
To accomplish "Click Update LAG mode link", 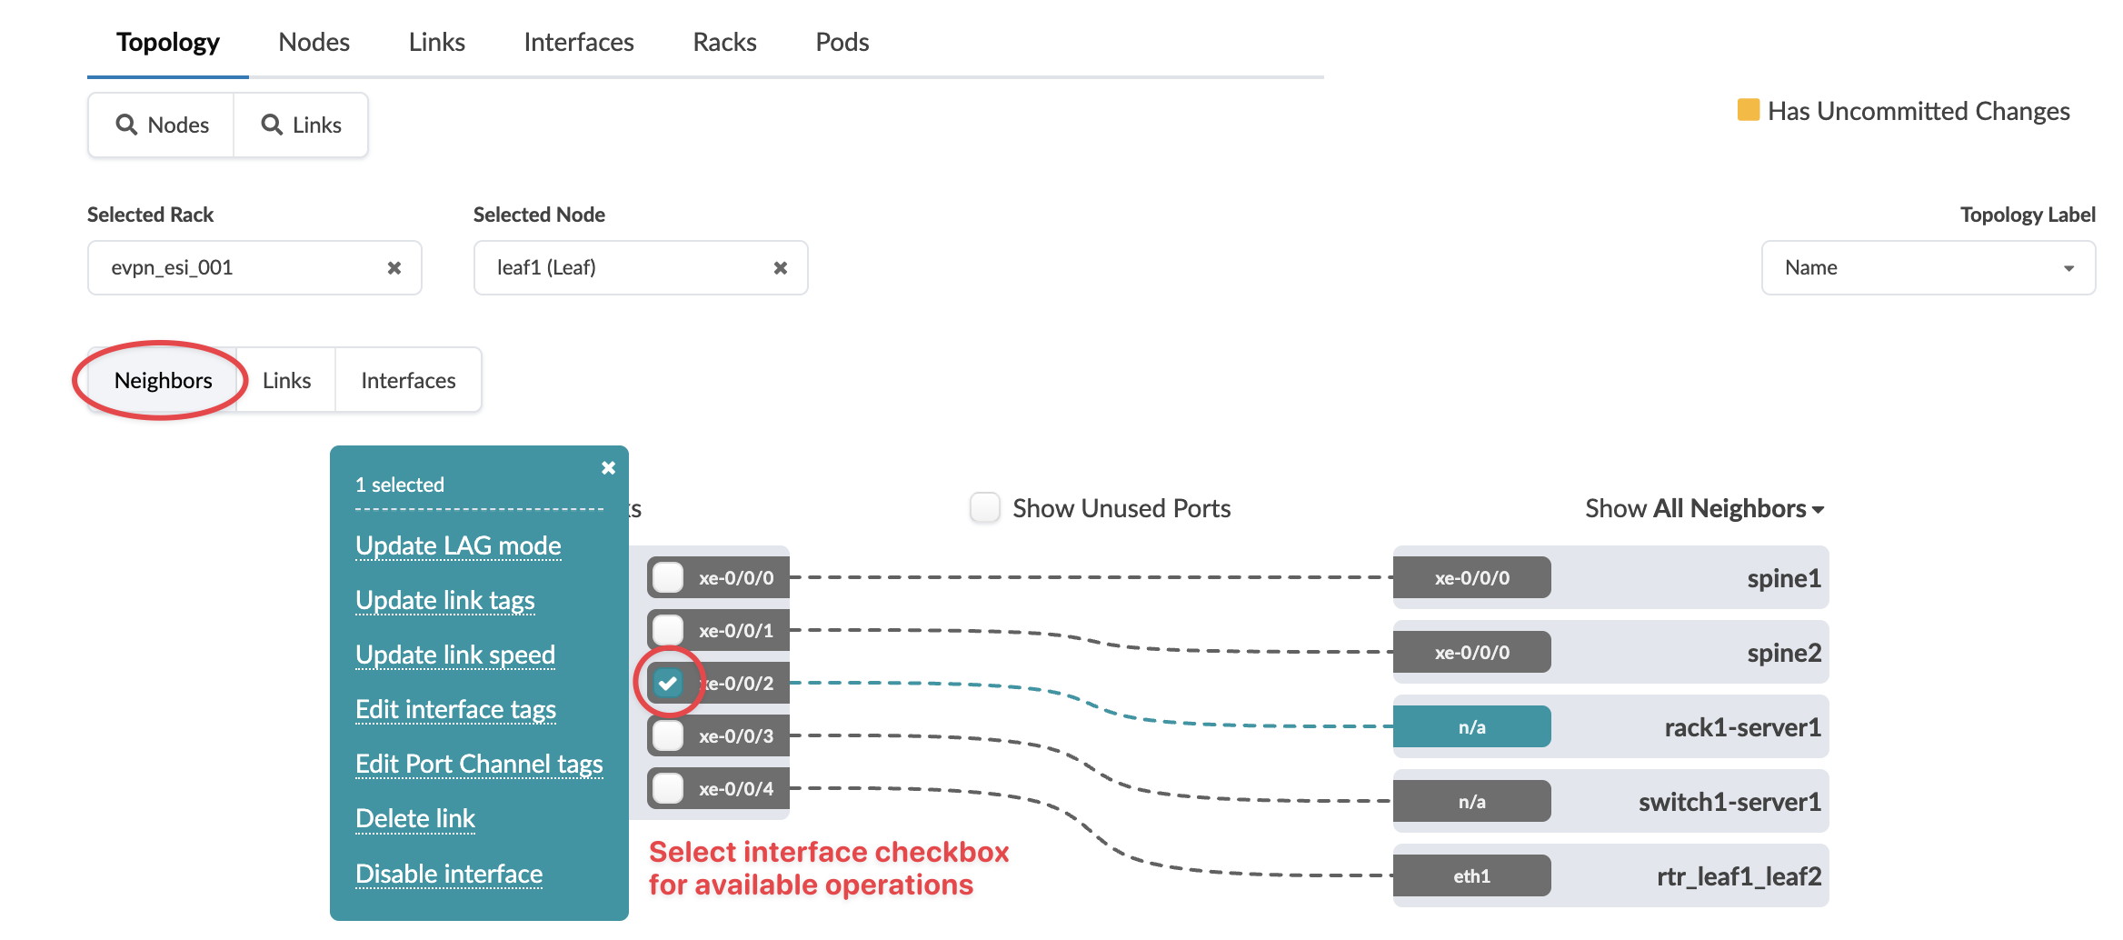I will tap(458, 545).
